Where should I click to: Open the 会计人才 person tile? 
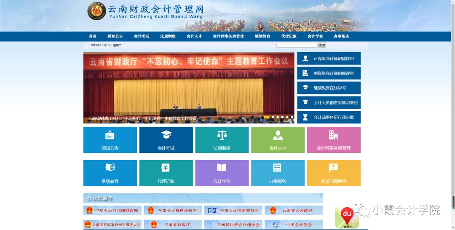278,140
